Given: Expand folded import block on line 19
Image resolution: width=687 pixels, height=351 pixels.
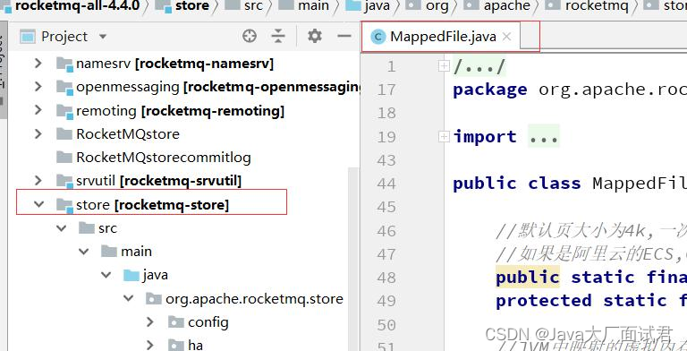Looking at the screenshot, I should point(444,136).
